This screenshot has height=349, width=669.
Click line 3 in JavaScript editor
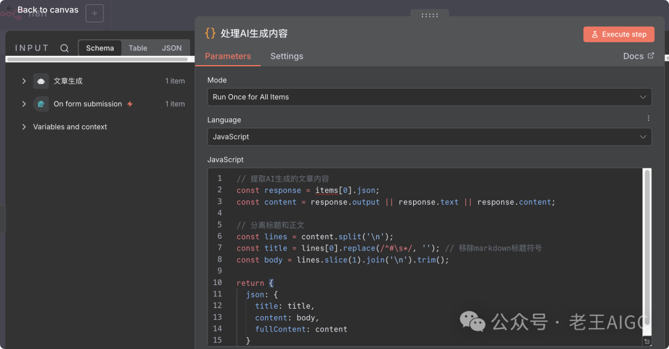pyautogui.click(x=396, y=202)
